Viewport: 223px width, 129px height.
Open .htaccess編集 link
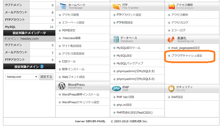[x=71, y=38]
